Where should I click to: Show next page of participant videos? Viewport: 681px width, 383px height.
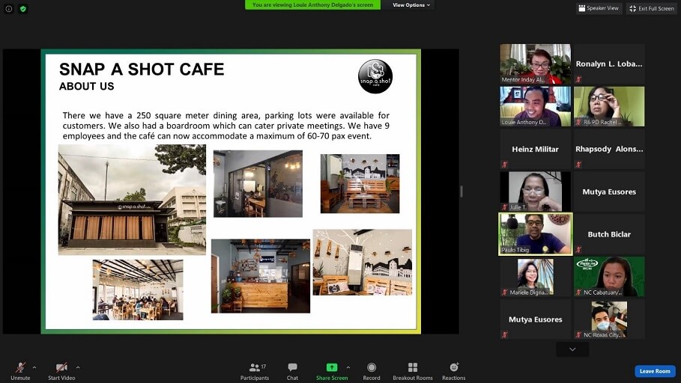pos(572,349)
